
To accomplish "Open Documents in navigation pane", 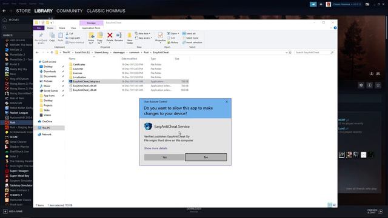I will pyautogui.click(x=50, y=76).
